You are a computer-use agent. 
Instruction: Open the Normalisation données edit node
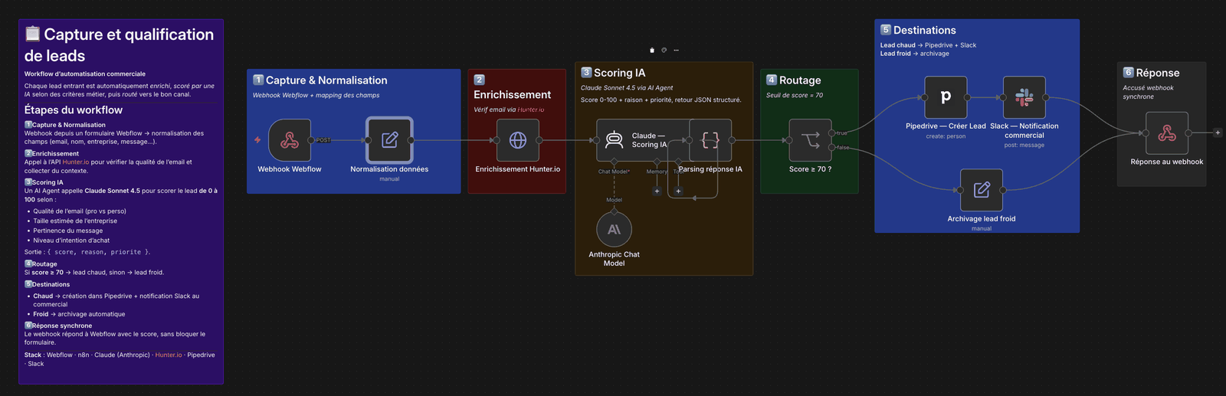click(x=389, y=140)
